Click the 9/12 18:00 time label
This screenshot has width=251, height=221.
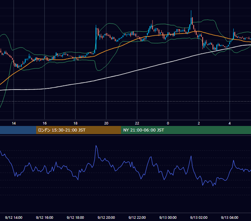(75, 217)
